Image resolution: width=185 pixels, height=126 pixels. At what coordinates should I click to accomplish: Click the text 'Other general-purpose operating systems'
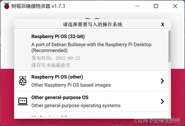coord(76,105)
